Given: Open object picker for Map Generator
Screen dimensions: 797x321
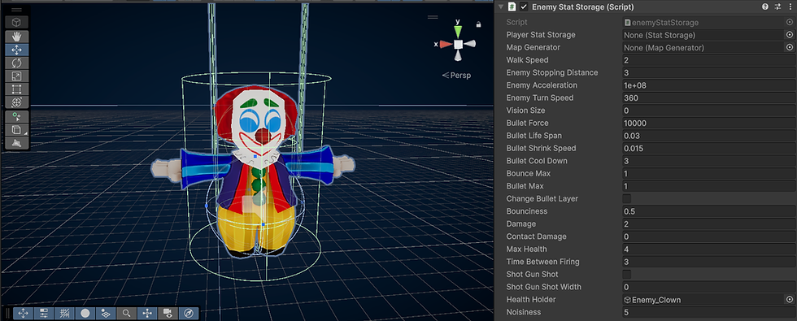Looking at the screenshot, I should click(790, 47).
